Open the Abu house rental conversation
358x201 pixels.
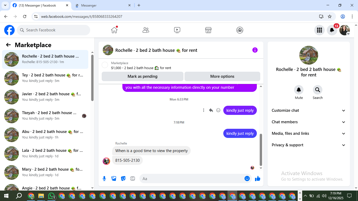tap(45, 135)
